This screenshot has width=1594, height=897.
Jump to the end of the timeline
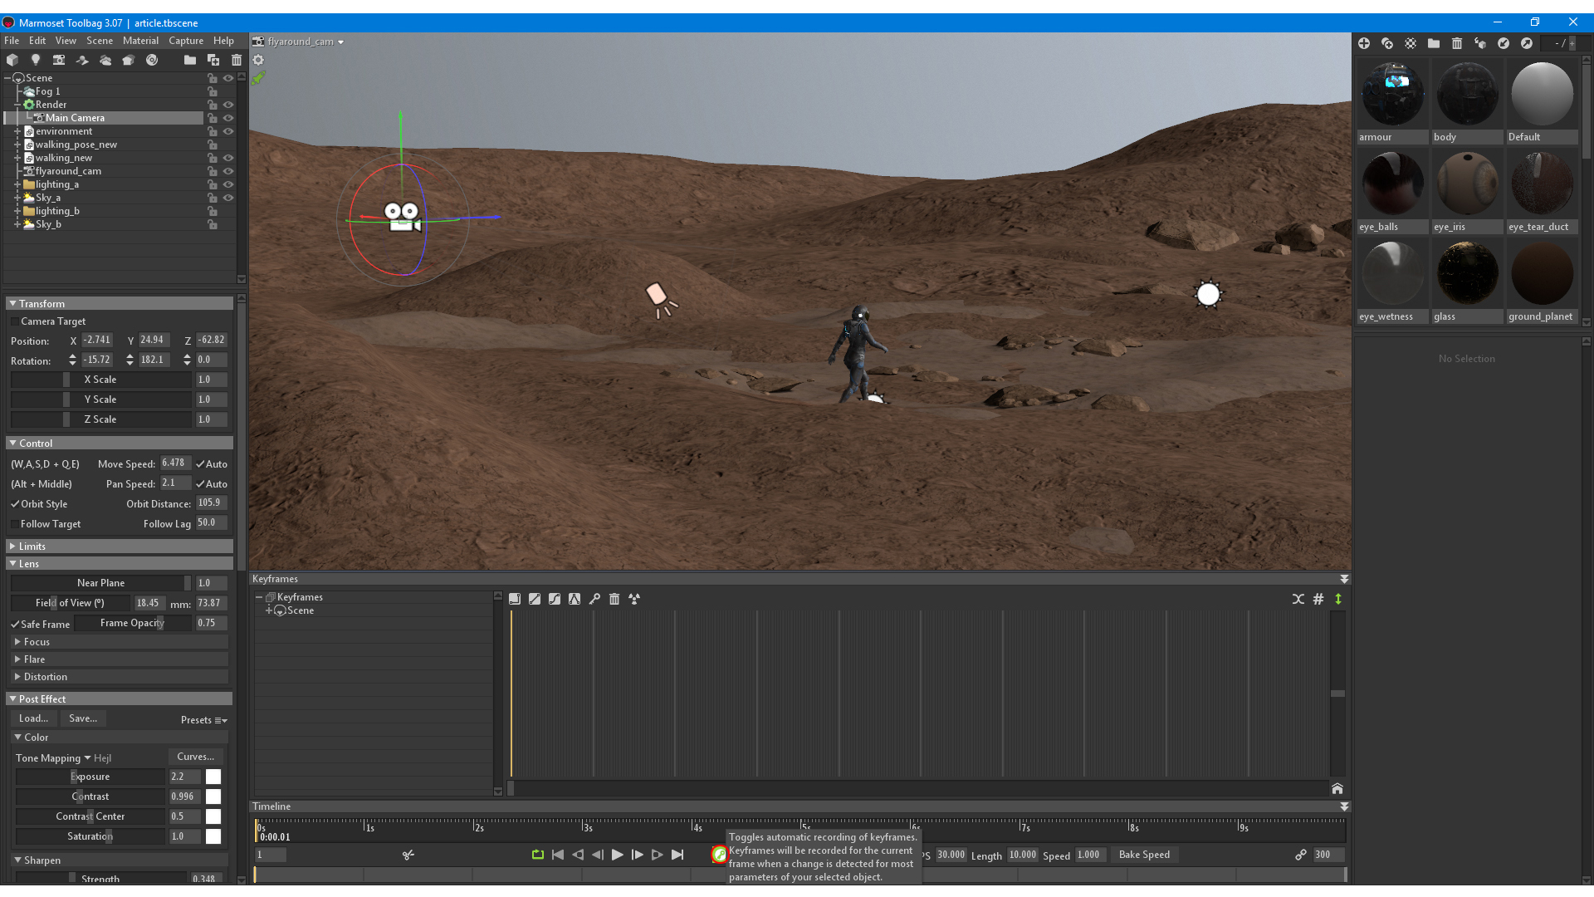[677, 855]
